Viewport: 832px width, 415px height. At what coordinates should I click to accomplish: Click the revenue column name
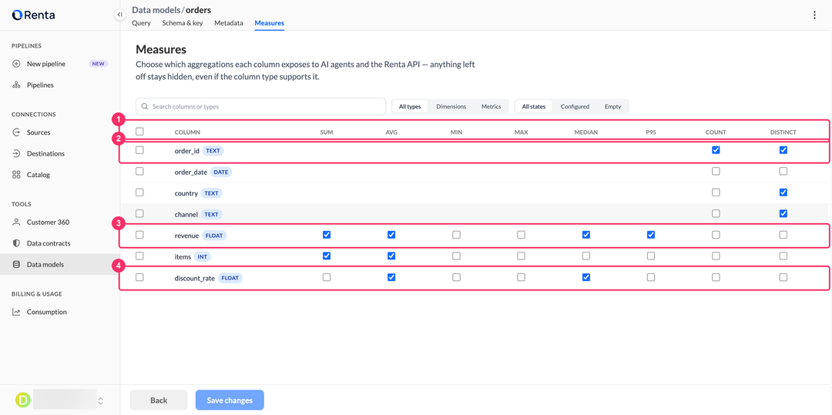pyautogui.click(x=186, y=236)
